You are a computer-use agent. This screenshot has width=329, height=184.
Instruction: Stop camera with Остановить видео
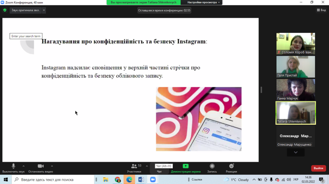tap(41, 168)
